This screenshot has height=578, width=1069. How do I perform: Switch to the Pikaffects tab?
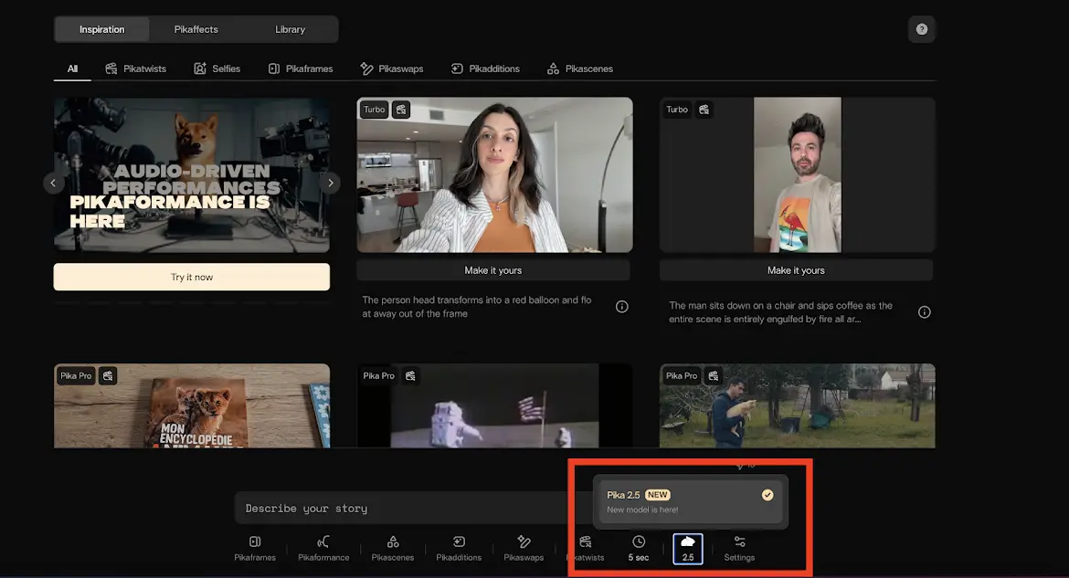[196, 29]
